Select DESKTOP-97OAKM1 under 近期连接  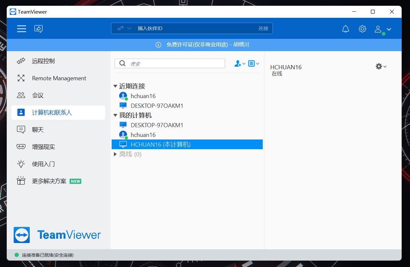[187, 106]
